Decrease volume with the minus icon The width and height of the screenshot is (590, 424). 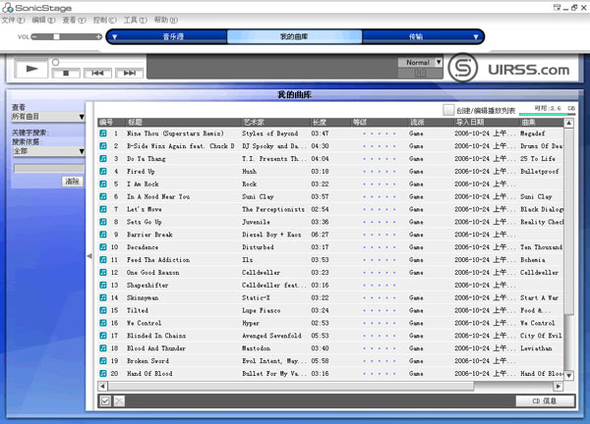(x=34, y=36)
